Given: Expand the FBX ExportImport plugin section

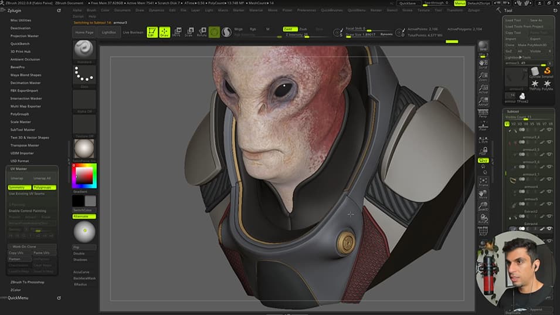Looking at the screenshot, I should tap(24, 91).
